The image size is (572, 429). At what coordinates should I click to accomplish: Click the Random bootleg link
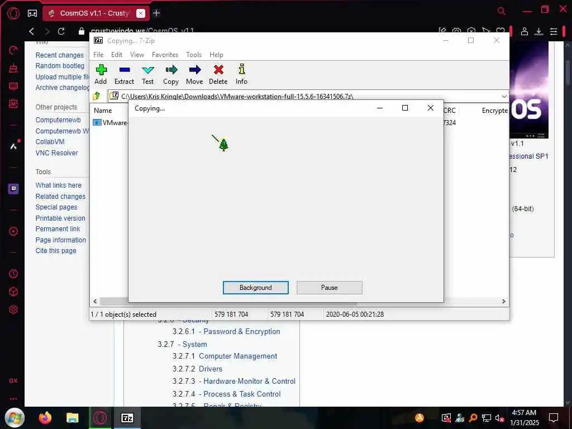(x=60, y=66)
